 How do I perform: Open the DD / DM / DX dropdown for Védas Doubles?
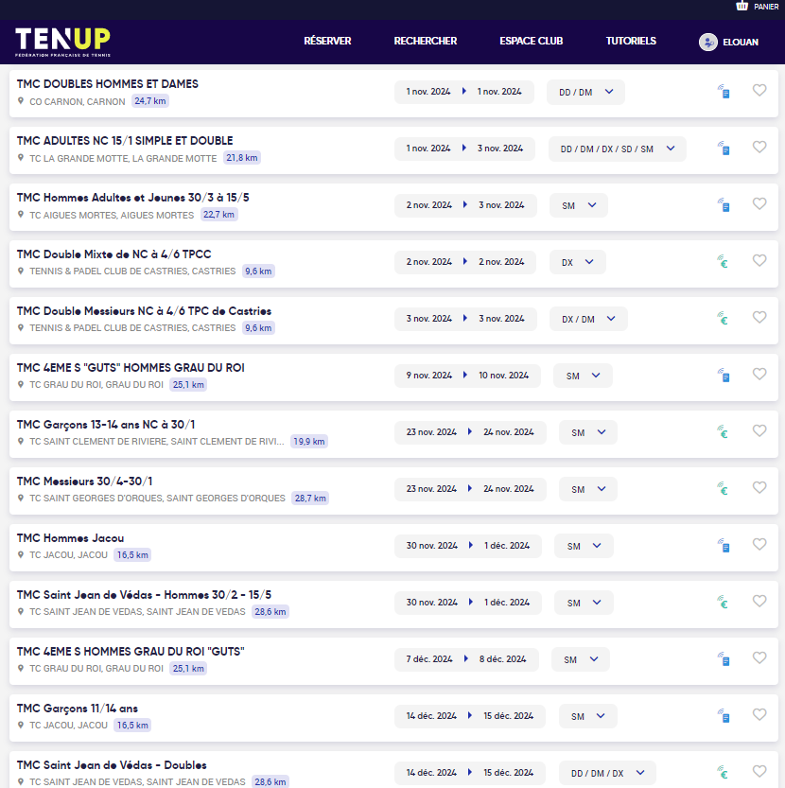[607, 774]
